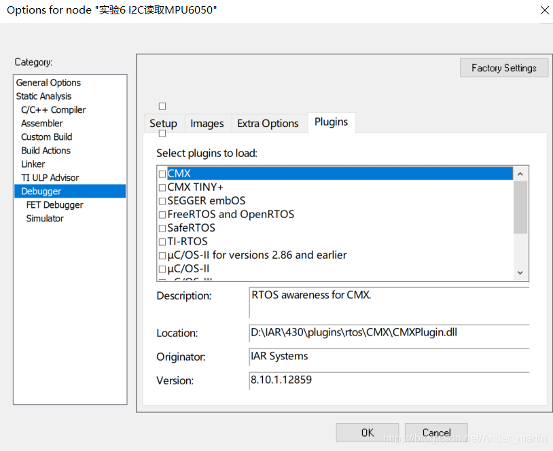Select the Linker category

(33, 164)
